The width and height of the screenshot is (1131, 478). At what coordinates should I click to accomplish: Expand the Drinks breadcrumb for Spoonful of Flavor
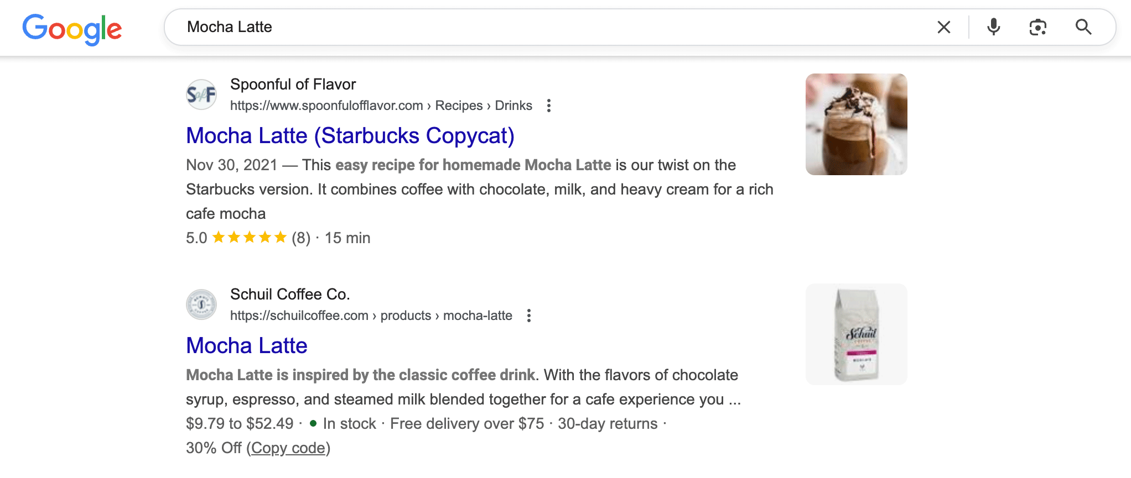tap(512, 105)
